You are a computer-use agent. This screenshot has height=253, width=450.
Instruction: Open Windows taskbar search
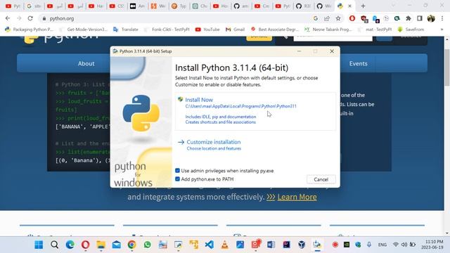pyautogui.click(x=55, y=245)
